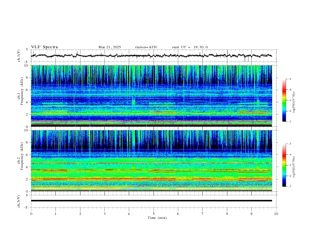Viewport: 311px width, 240px height.
Task: Click the "5" tick of ch.1(V) axis
Action: coord(28,50)
